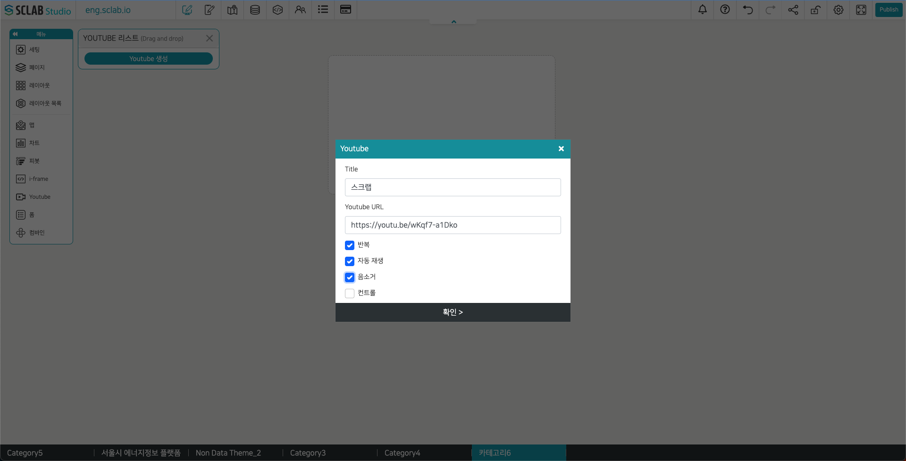
Task: Click the Youtube URL input field
Action: click(453, 225)
